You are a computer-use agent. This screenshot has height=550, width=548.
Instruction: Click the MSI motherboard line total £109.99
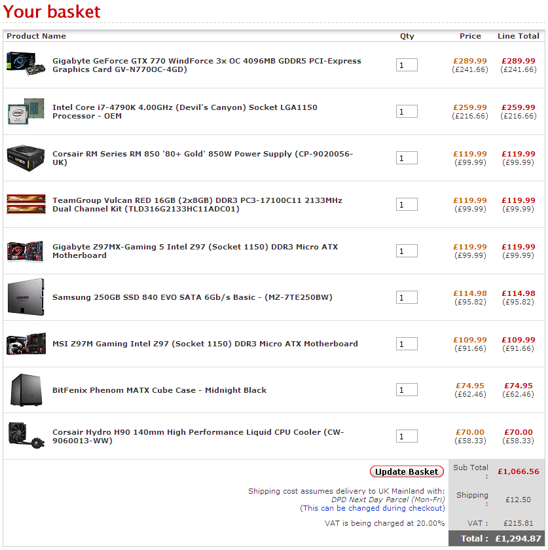(518, 340)
